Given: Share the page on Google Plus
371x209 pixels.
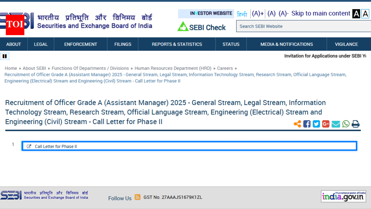Looking at the screenshot, I should [x=326, y=124].
